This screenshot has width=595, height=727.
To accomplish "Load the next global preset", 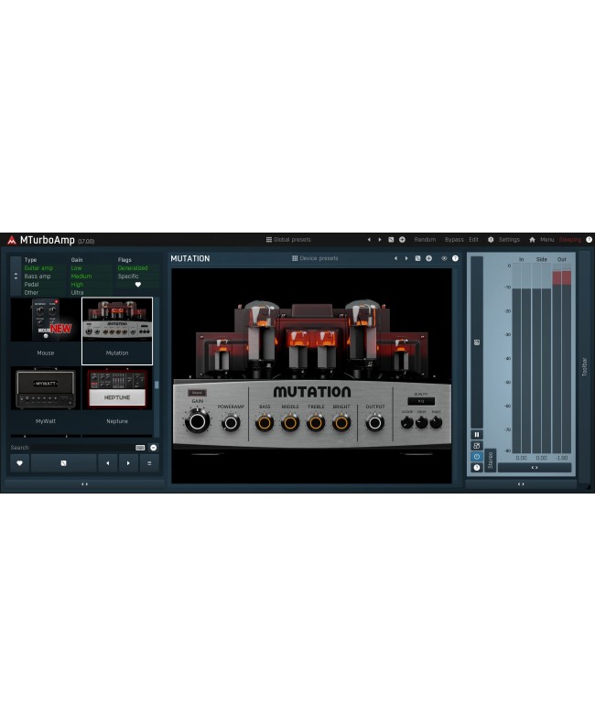I will tap(380, 240).
